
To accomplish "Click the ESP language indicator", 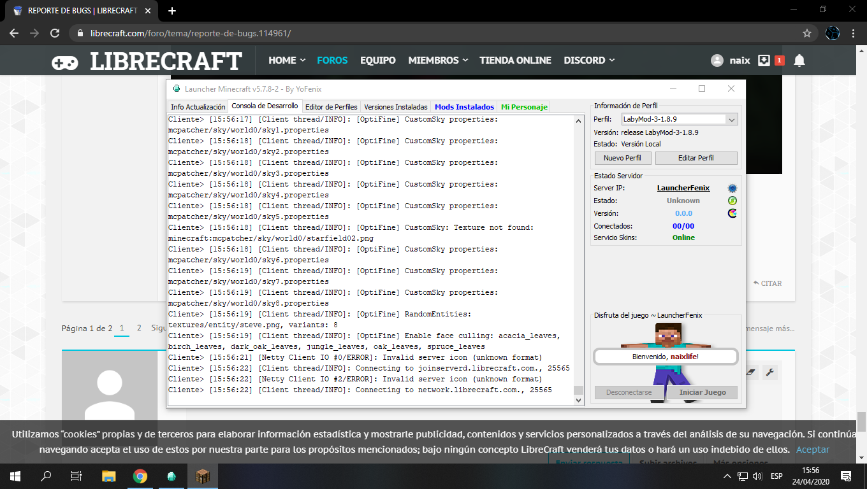I will 776,476.
